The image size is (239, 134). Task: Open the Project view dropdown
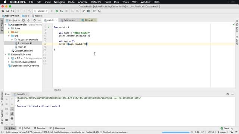(x=13, y=20)
